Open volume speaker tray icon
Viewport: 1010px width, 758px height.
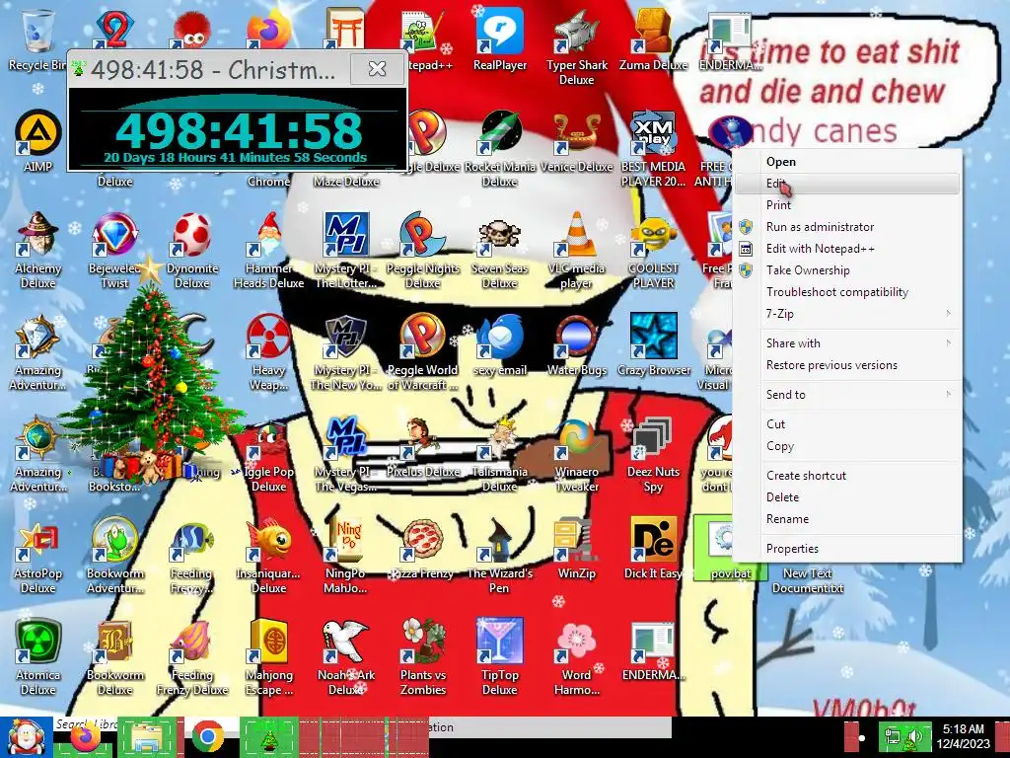click(916, 737)
